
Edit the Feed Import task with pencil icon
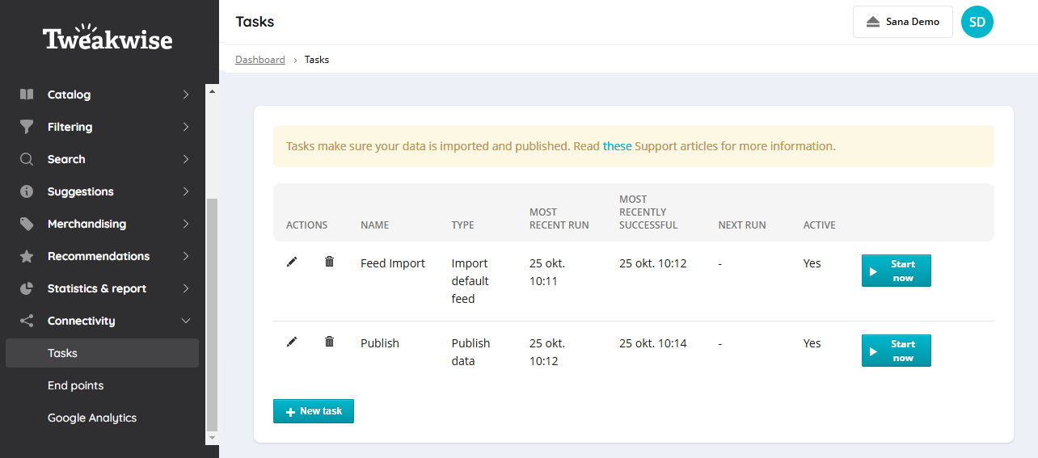coord(292,262)
